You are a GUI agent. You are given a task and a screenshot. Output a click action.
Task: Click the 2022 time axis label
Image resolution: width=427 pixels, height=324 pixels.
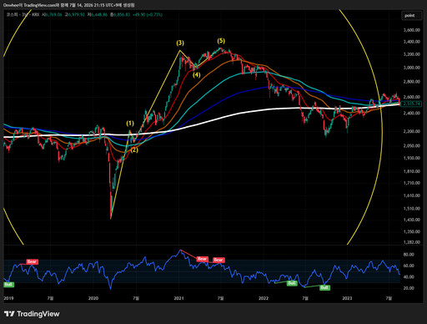(x=264, y=298)
